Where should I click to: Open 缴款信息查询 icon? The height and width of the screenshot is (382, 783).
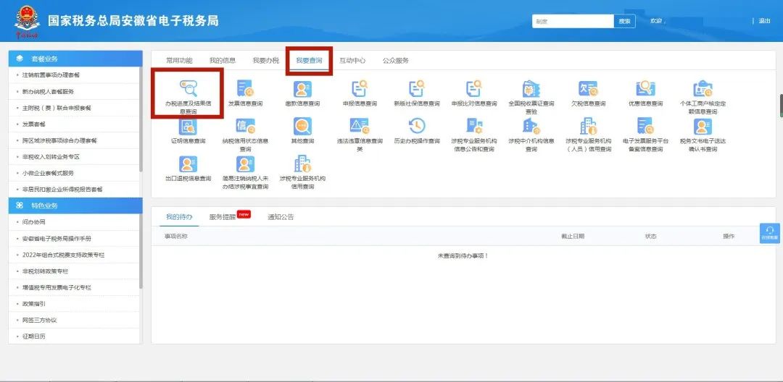point(302,89)
